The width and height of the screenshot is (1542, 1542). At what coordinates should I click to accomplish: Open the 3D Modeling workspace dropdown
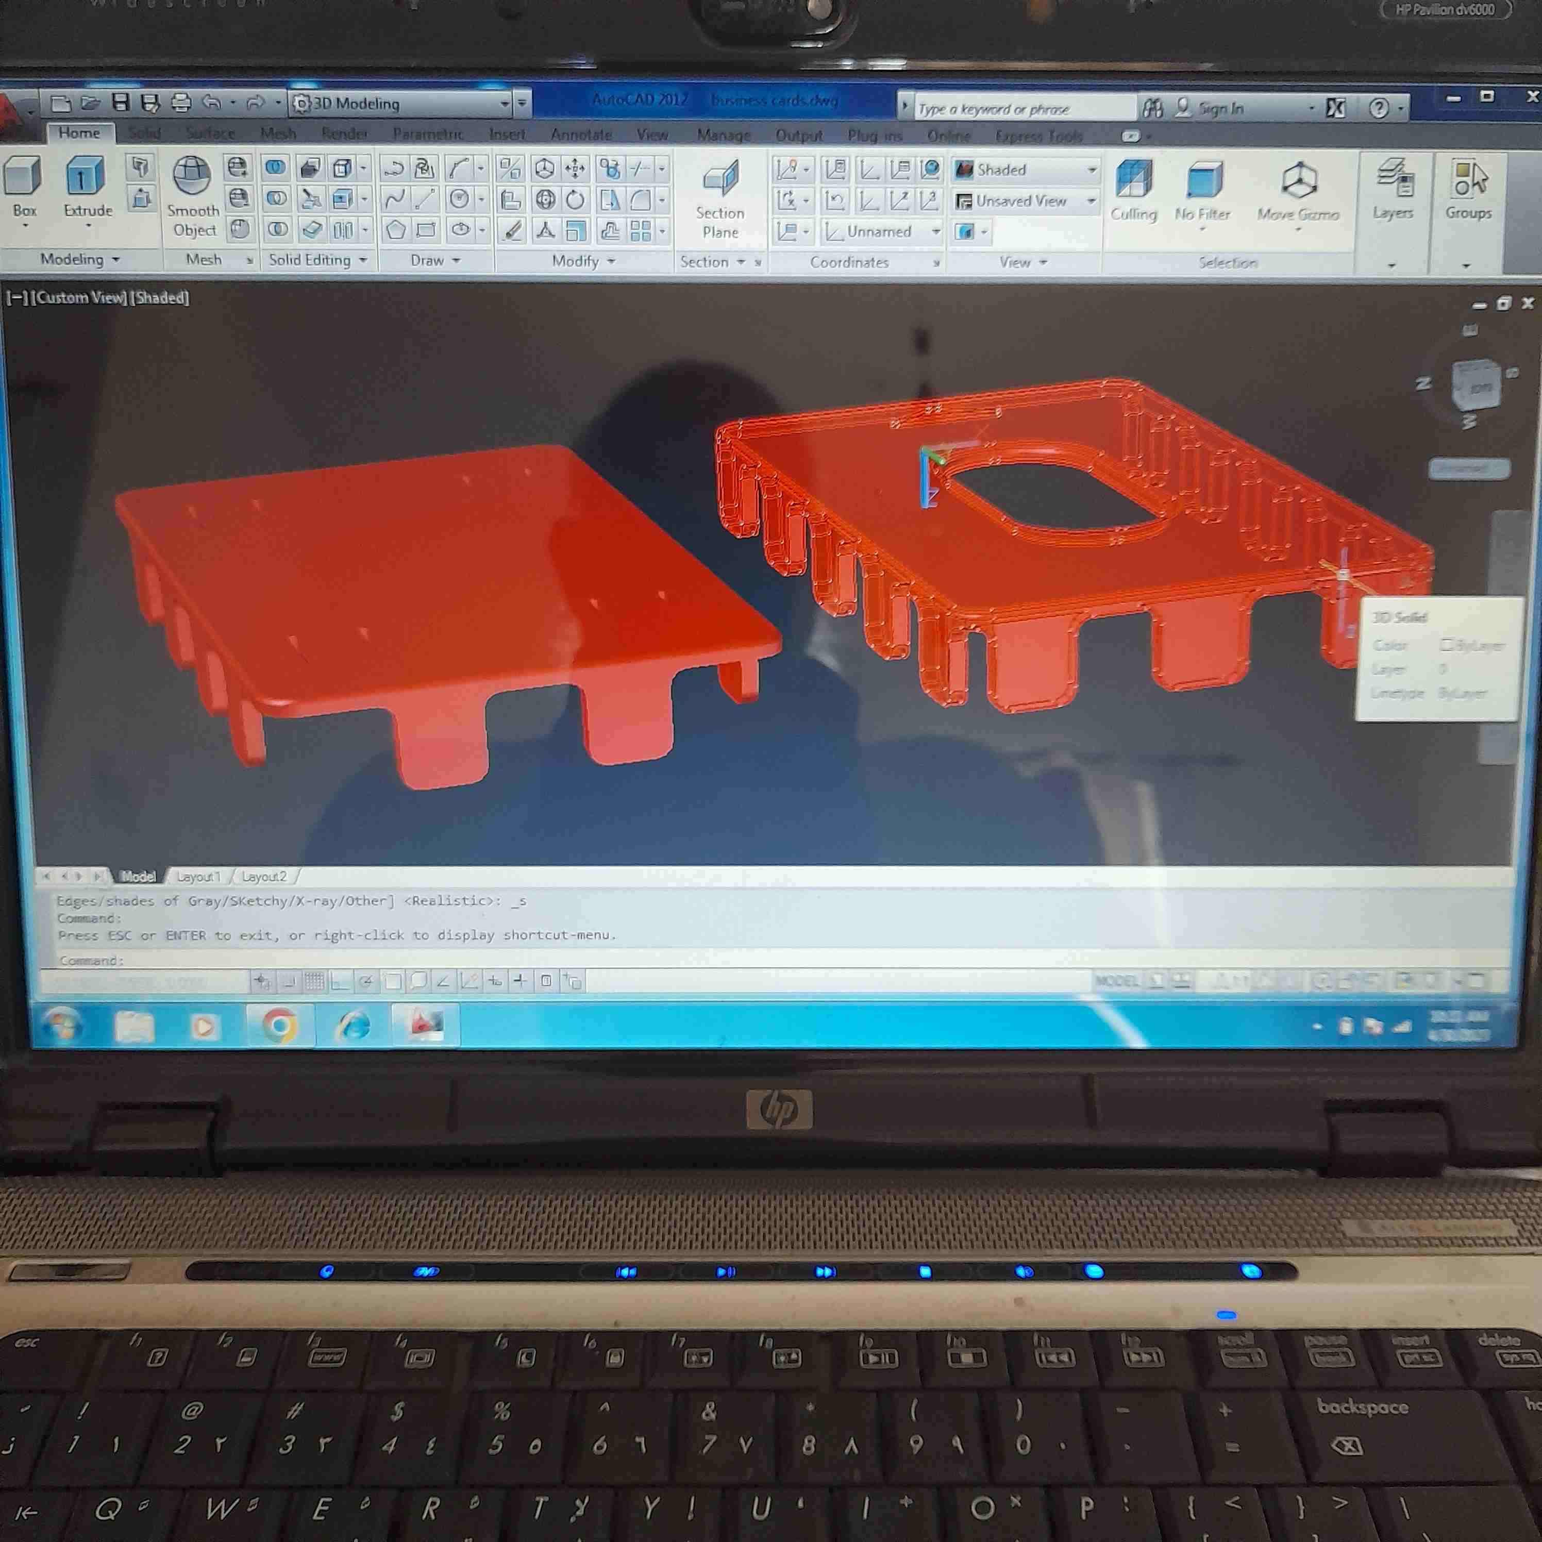505,104
